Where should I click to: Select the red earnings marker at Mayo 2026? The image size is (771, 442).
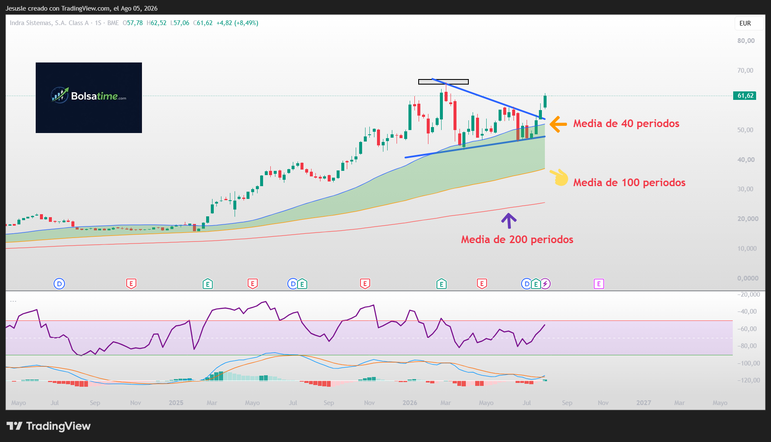(x=482, y=284)
